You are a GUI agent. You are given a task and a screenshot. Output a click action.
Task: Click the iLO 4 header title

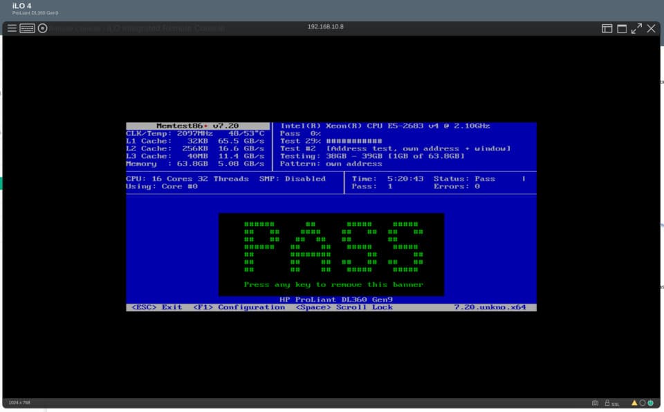click(x=21, y=6)
